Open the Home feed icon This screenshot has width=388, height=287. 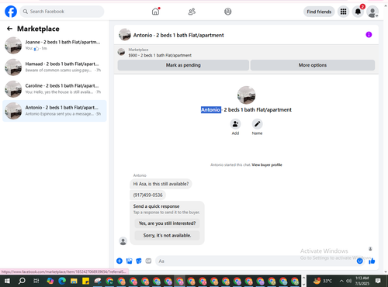(155, 12)
